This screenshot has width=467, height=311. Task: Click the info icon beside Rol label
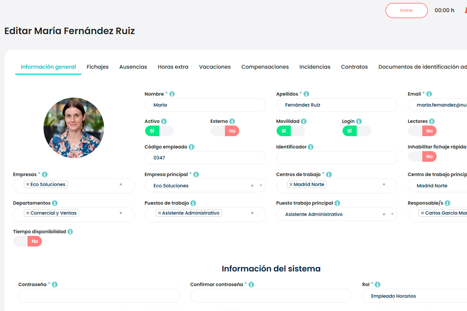pos(377,284)
